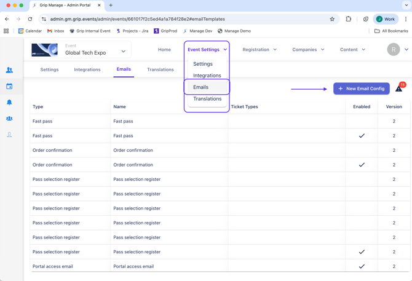Screen dimensions: 412x281
Task: Switch to the Integrations sub-tab
Action: click(x=87, y=69)
